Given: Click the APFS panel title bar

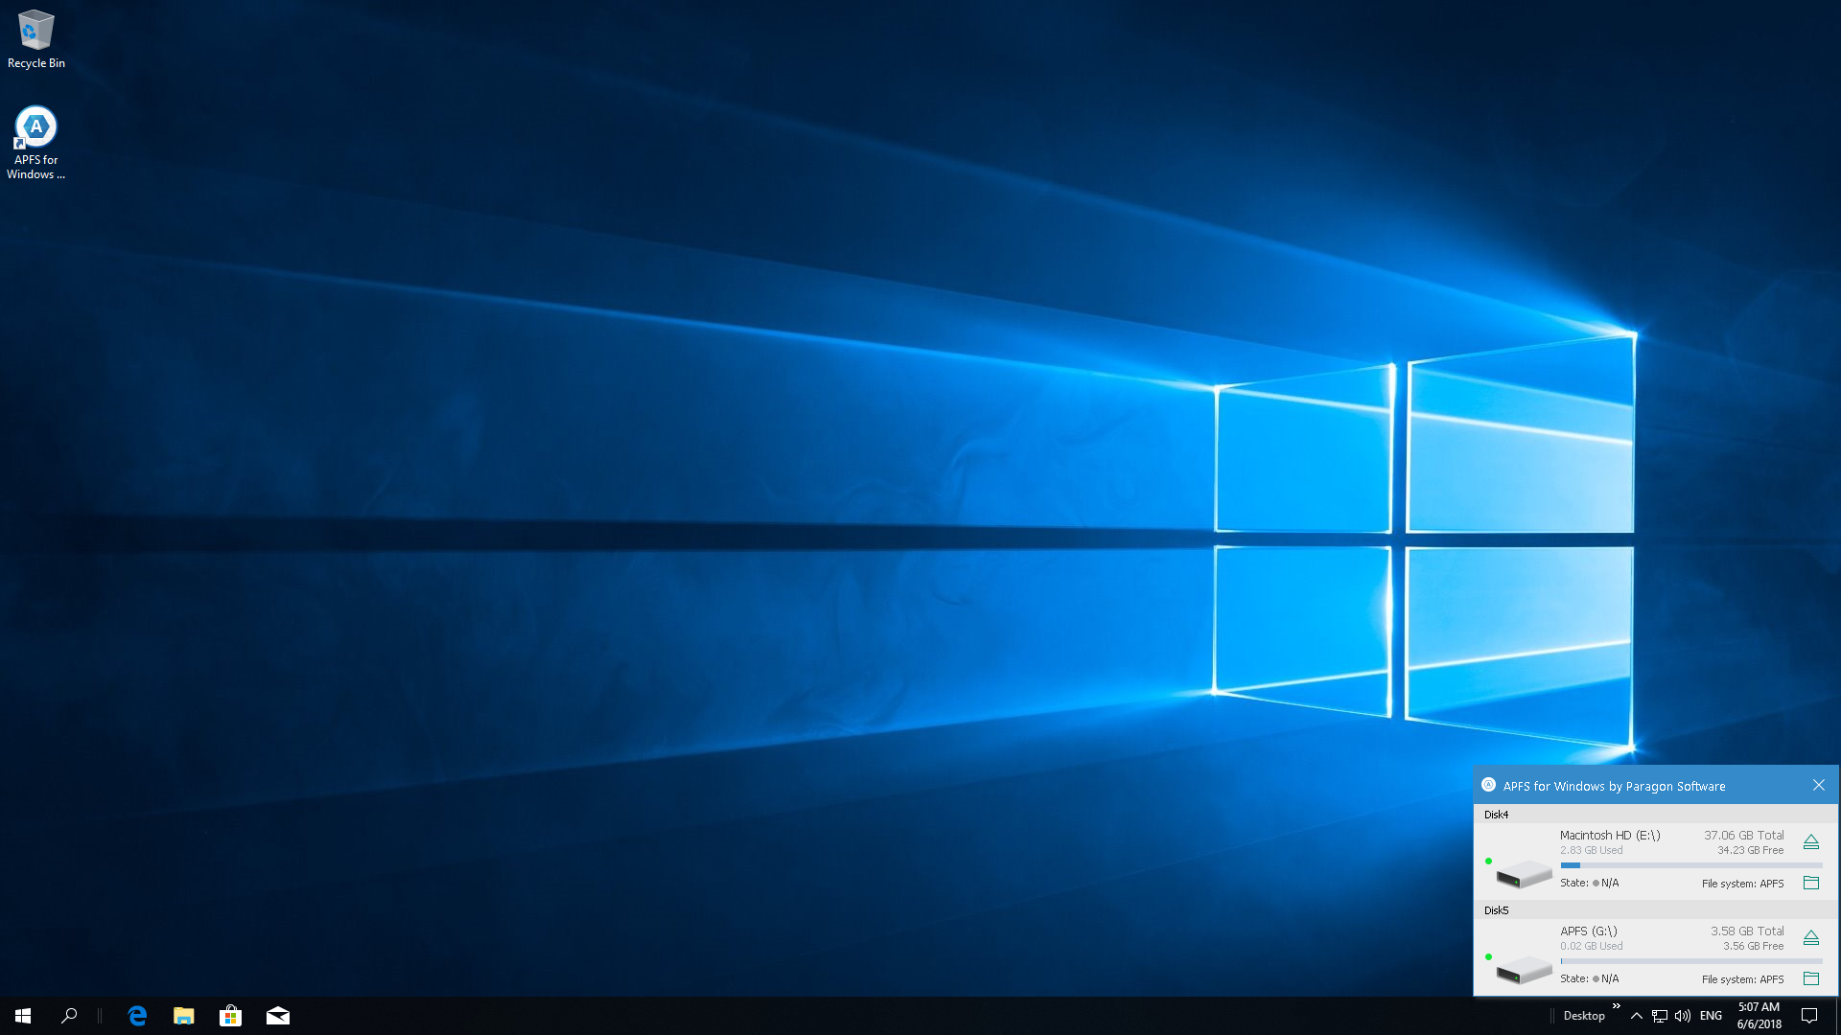Looking at the screenshot, I should [x=1643, y=785].
